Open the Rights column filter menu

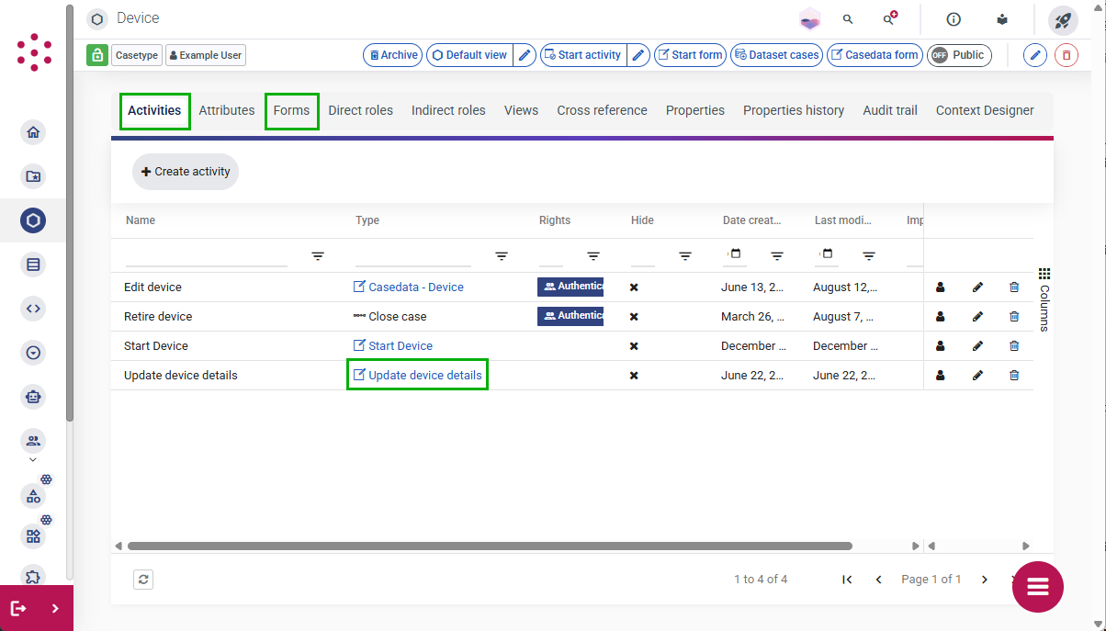pyautogui.click(x=593, y=256)
